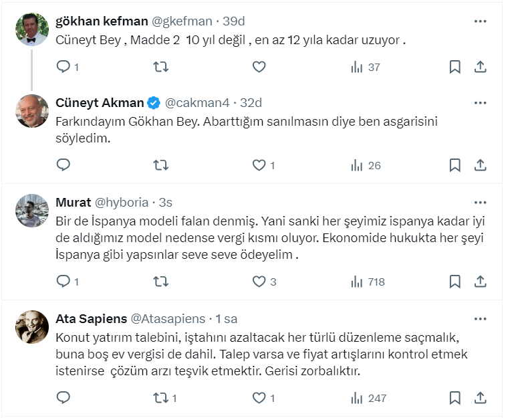Click Ata Sapiens' profile picture
This screenshot has height=418, width=508.
32,327
